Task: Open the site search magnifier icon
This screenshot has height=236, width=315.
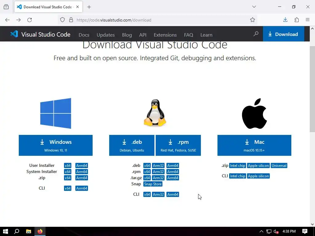Action: (256, 34)
